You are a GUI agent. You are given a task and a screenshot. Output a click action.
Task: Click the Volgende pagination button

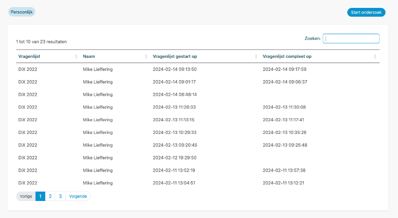[x=78, y=197]
